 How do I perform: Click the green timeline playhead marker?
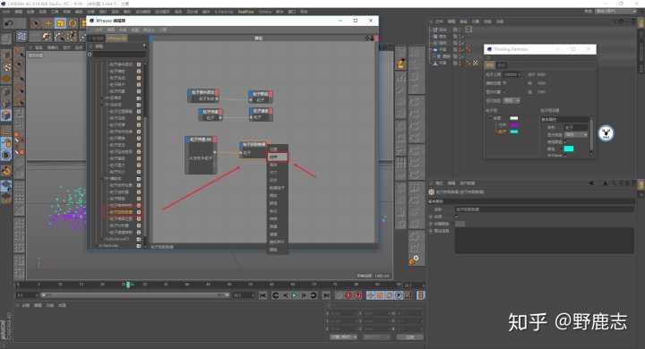[128, 285]
